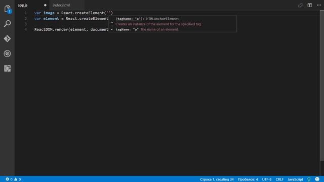
Task: Click line number 3 in gutter
Action: point(26,24)
